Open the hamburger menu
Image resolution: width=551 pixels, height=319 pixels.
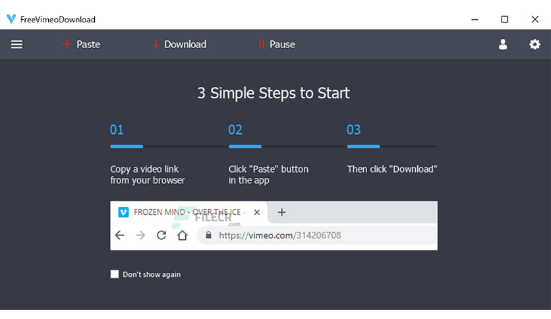click(16, 45)
